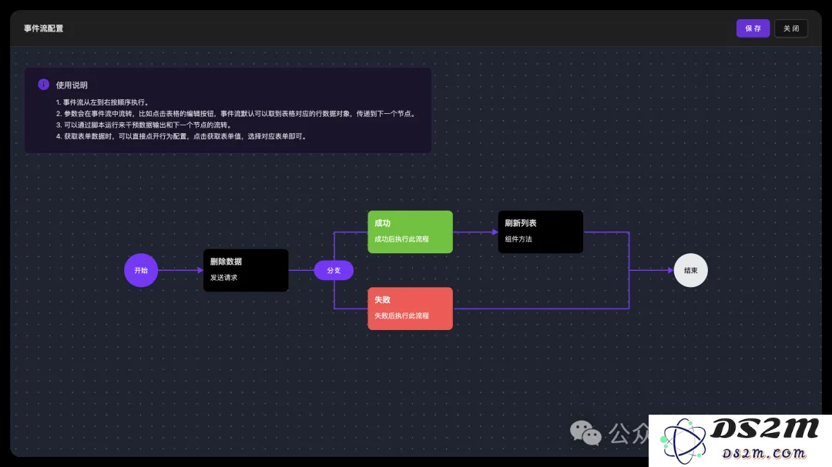Click instruction line 3 about 通过脚本运行

click(x=144, y=125)
